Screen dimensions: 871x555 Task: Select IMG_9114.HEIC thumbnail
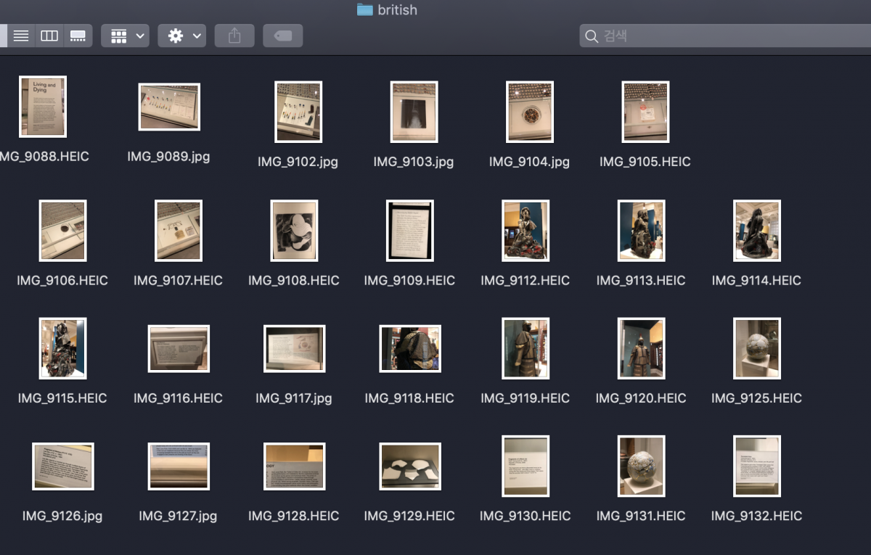point(757,231)
